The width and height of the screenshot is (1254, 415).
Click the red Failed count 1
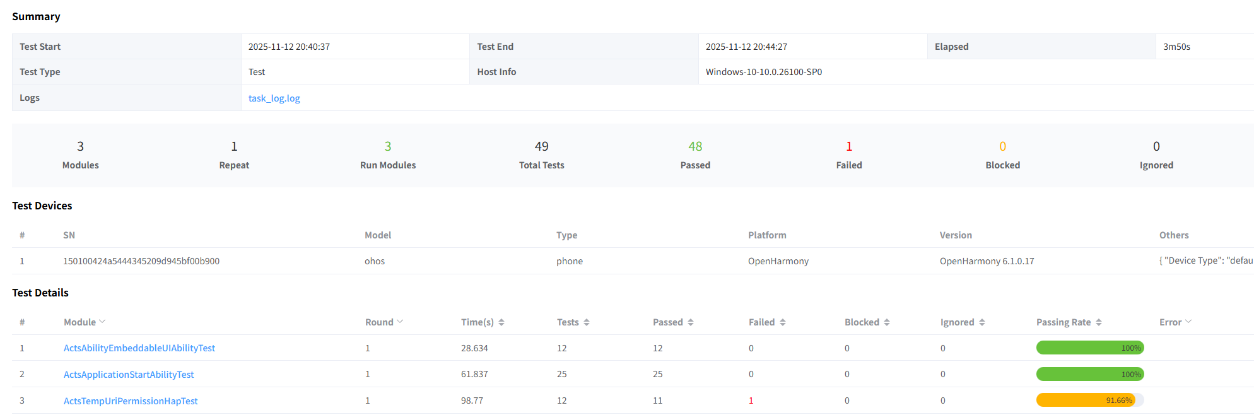click(849, 146)
